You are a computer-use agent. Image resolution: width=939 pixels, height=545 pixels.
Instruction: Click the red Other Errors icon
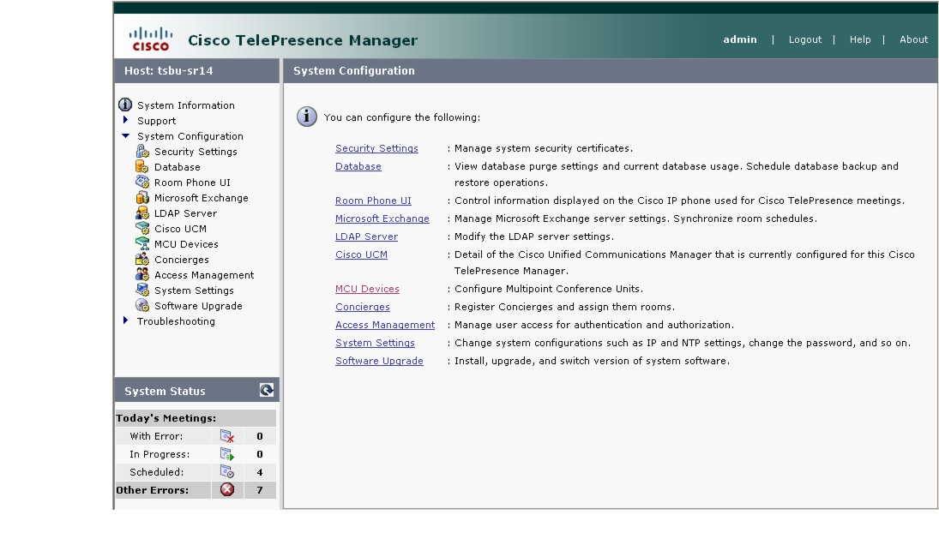[x=227, y=489]
